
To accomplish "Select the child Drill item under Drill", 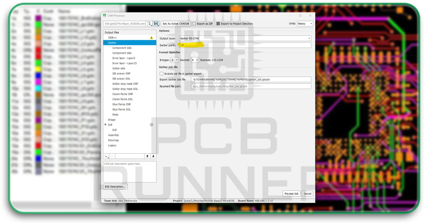I will tap(114, 130).
